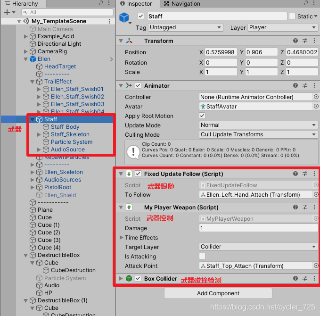The width and height of the screenshot is (320, 316).
Task: Collapse the Transform component
Action: [121, 41]
